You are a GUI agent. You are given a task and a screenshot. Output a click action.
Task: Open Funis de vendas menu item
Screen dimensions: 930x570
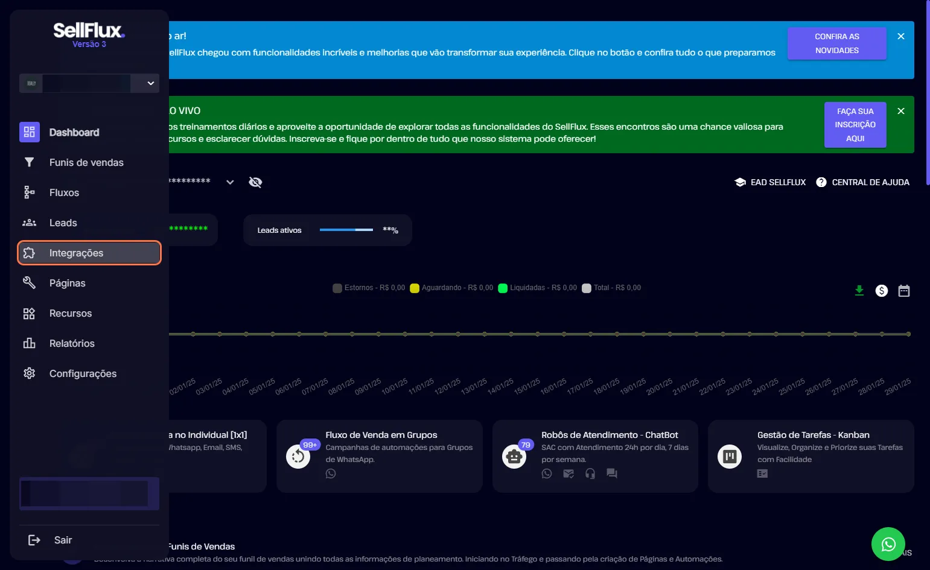(89, 162)
